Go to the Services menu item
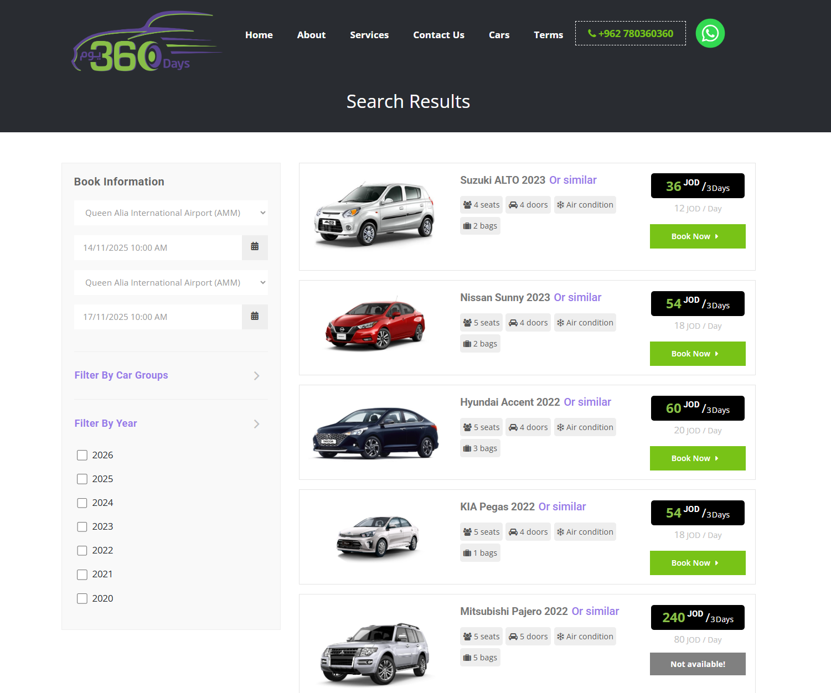The image size is (831, 693). [369, 35]
